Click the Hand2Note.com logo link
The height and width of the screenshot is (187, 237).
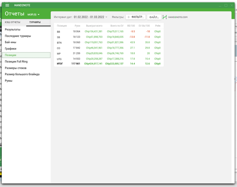[x=175, y=17]
